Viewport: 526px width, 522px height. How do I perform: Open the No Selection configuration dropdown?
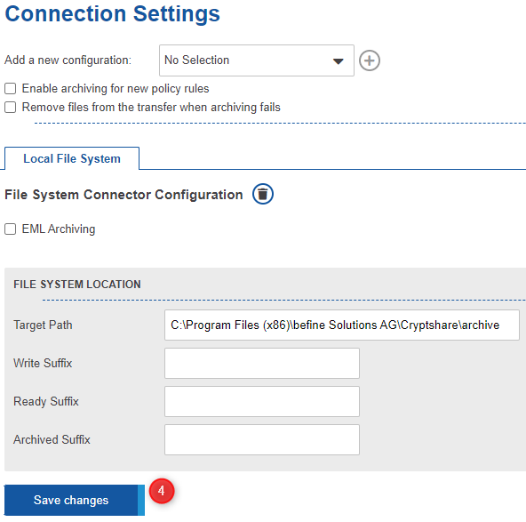(257, 60)
